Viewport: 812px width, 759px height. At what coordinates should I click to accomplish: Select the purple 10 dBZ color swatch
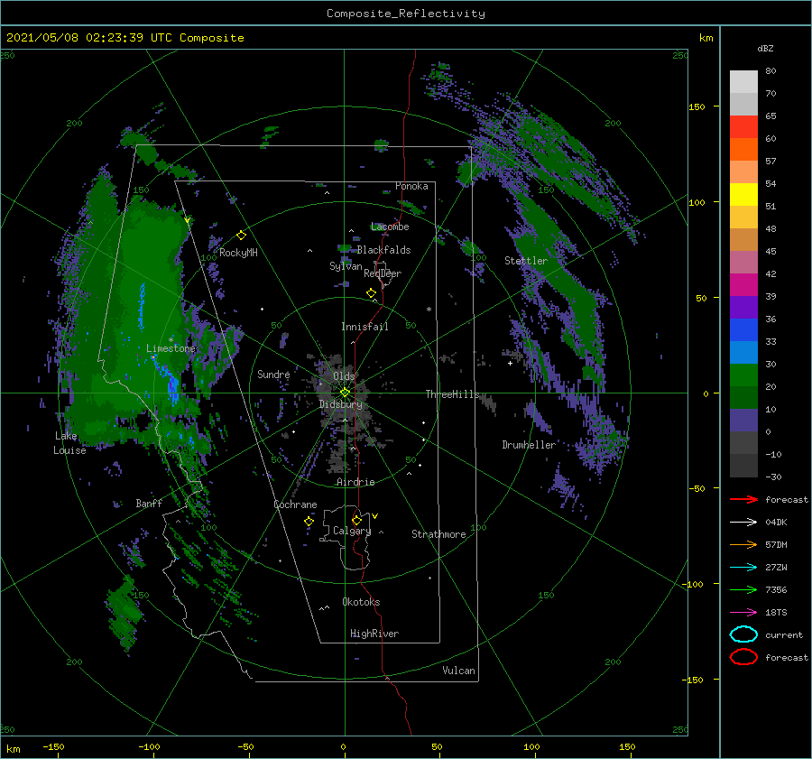coord(743,420)
